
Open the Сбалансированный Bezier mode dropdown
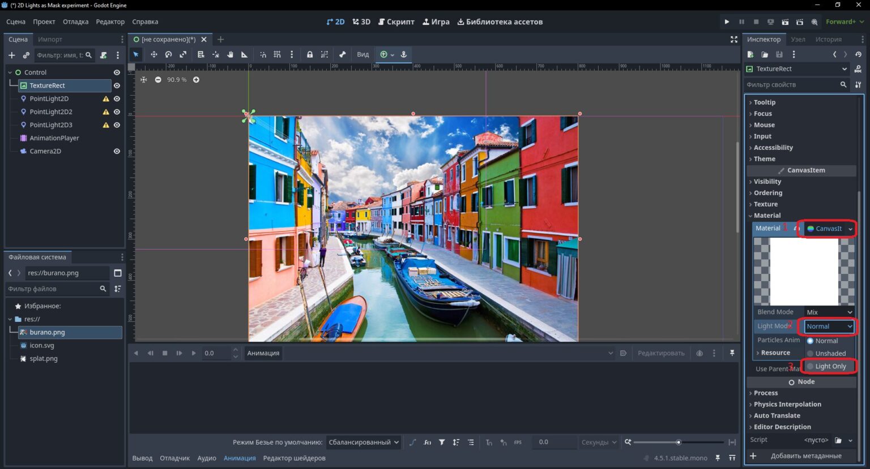pyautogui.click(x=364, y=442)
